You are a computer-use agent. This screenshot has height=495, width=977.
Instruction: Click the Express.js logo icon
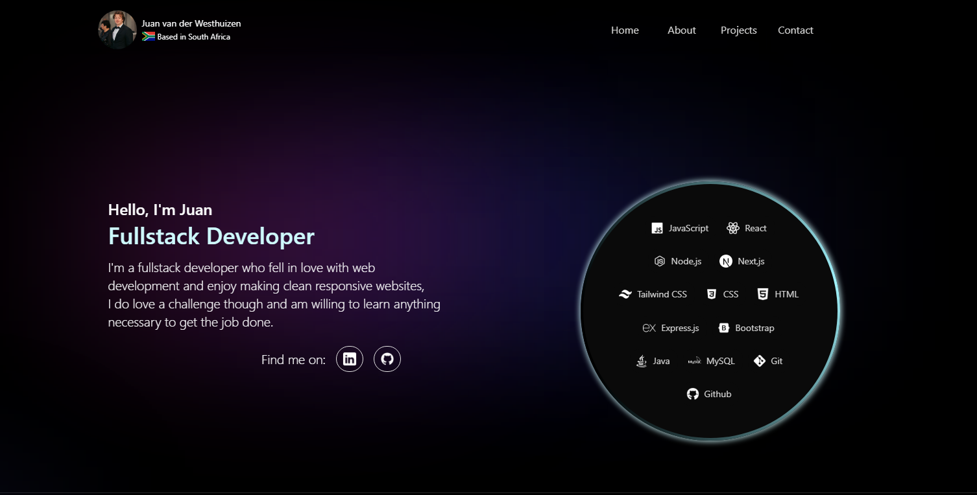pyautogui.click(x=649, y=328)
